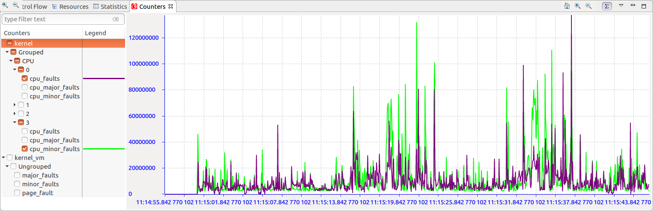Expand CPU 1 tree node
The height and width of the screenshot is (211, 653).
(15, 105)
